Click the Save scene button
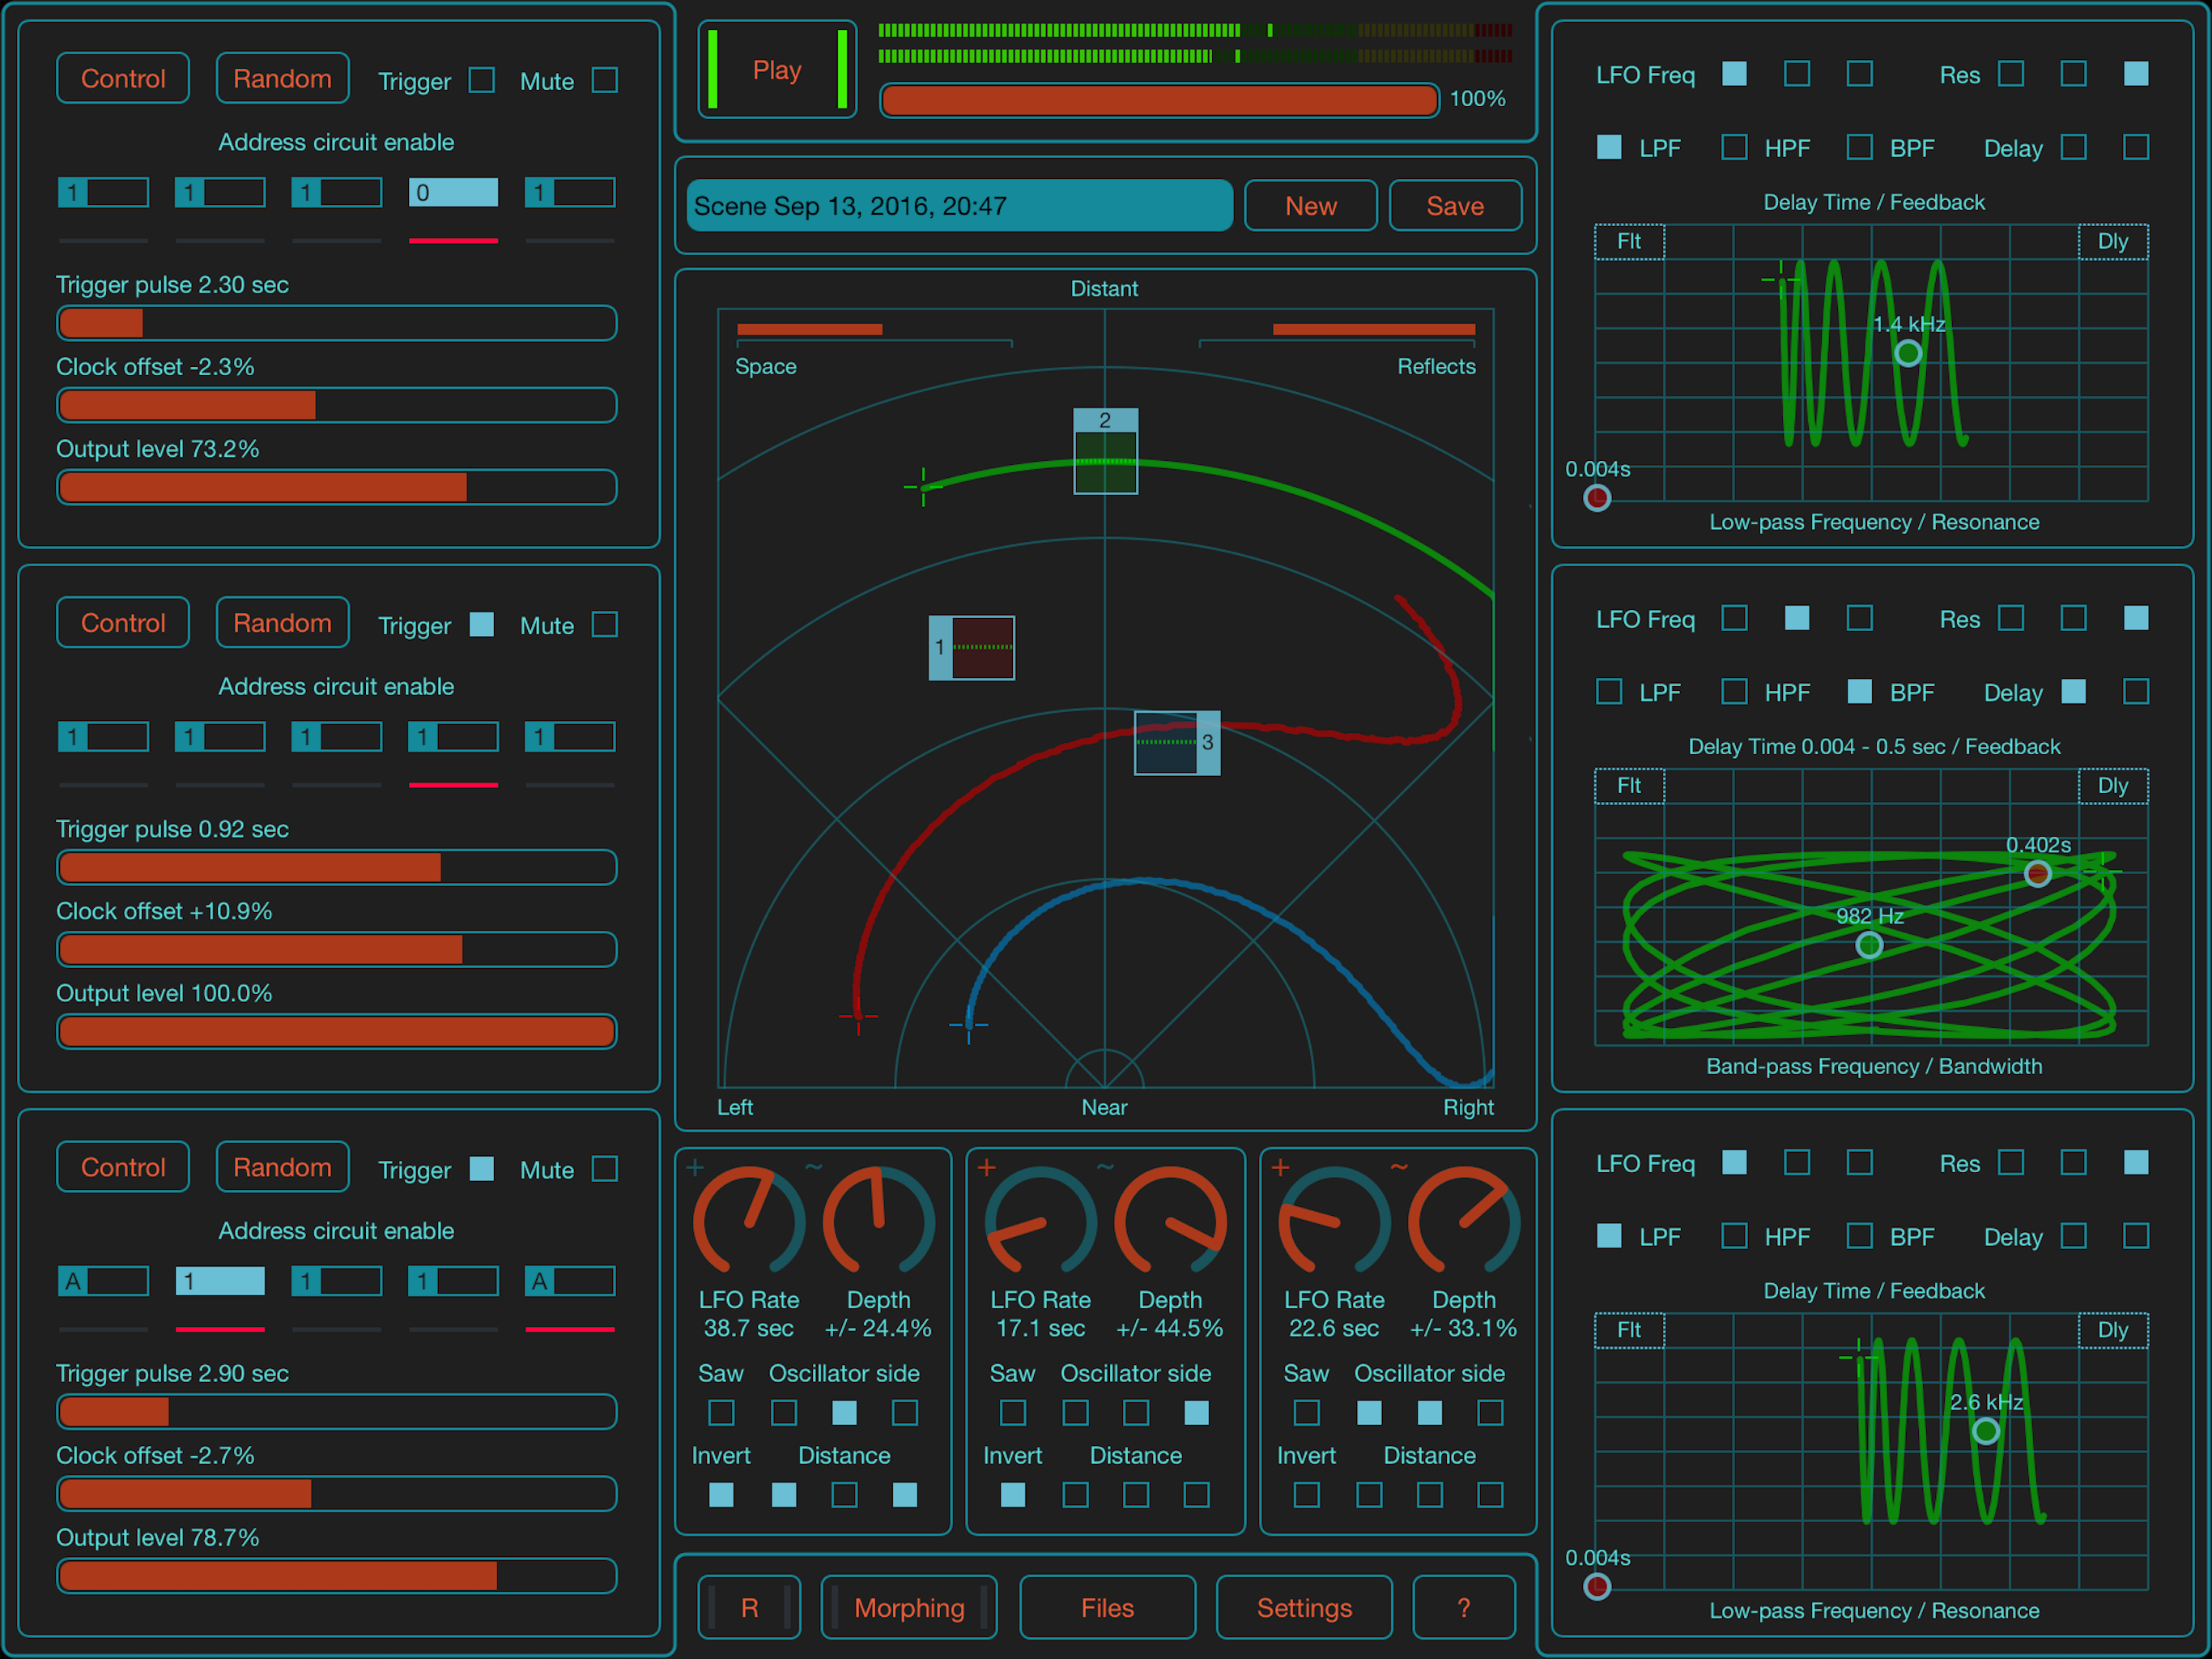Image resolution: width=2212 pixels, height=1659 pixels. pyautogui.click(x=1454, y=206)
